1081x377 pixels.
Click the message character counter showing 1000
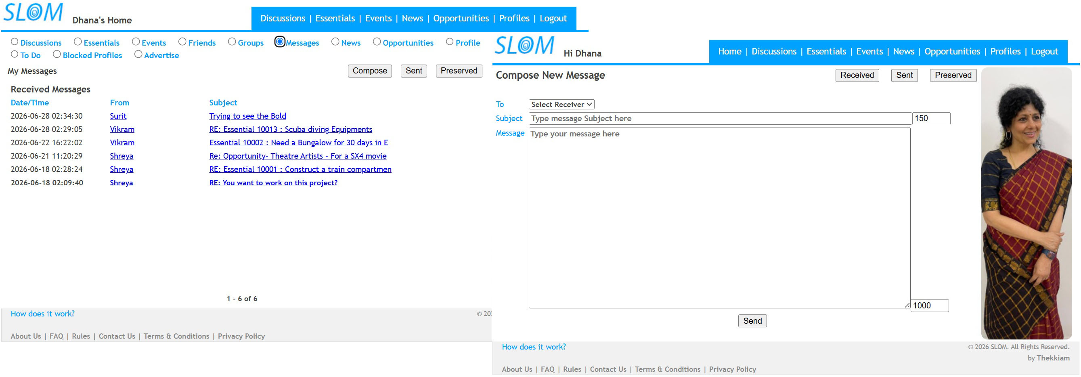930,306
